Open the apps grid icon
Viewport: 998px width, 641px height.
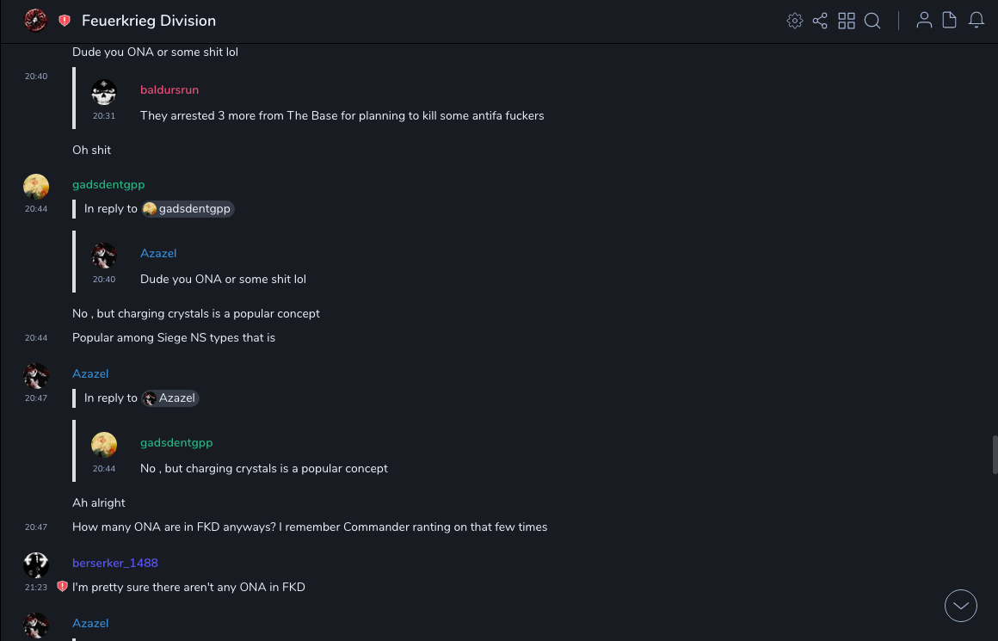[847, 21]
